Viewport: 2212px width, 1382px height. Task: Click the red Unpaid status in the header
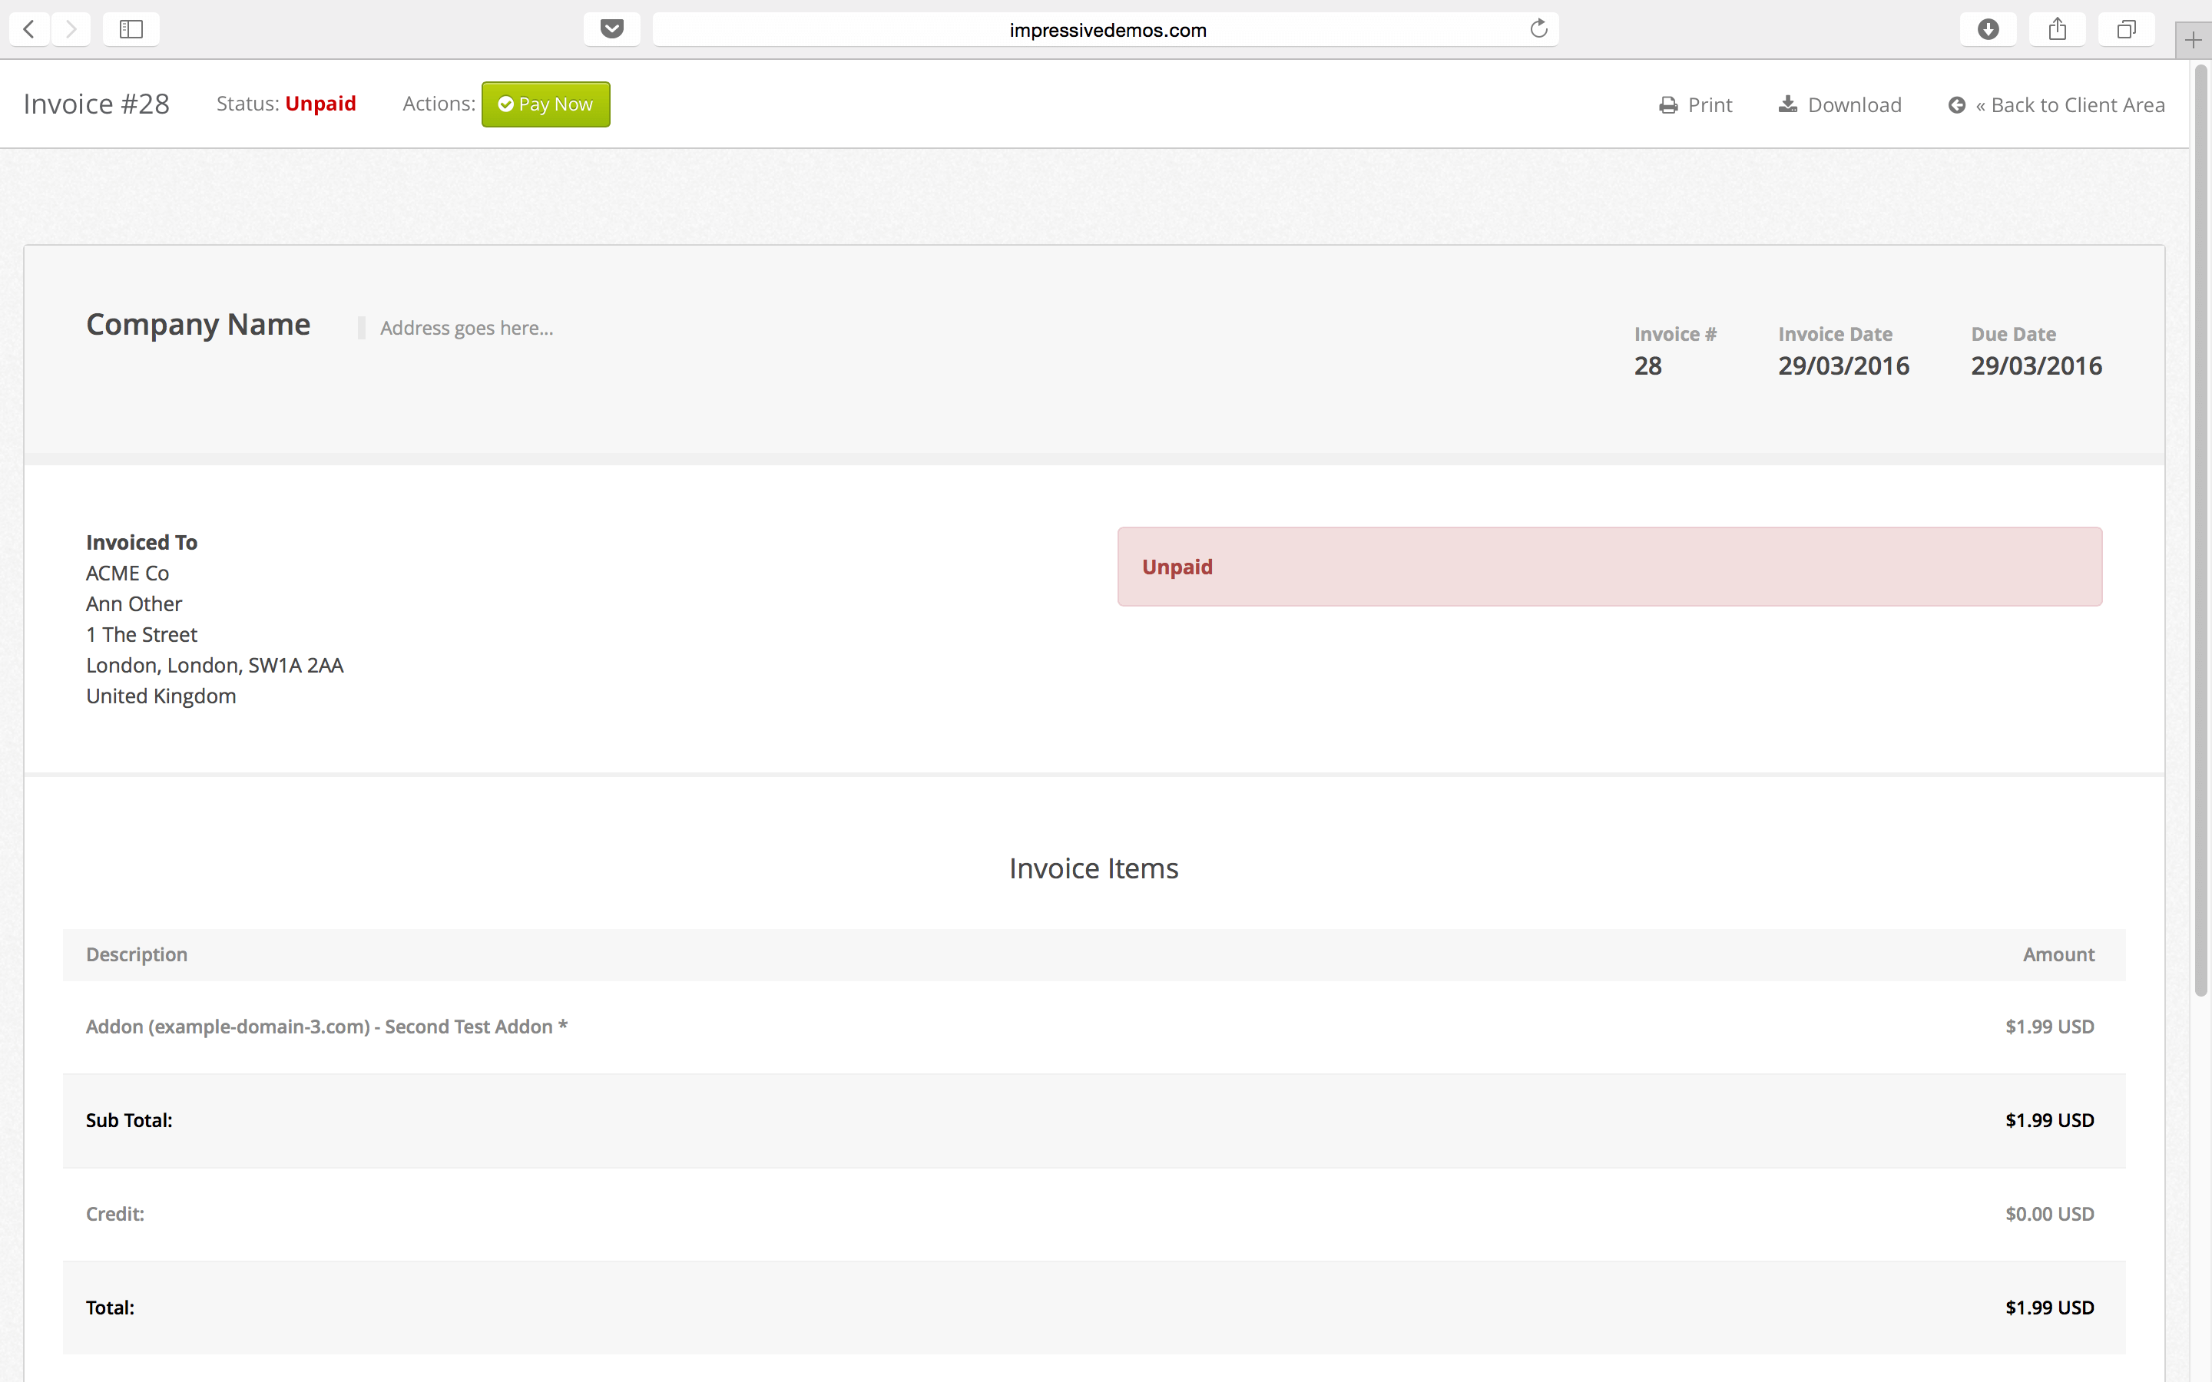pyautogui.click(x=320, y=104)
